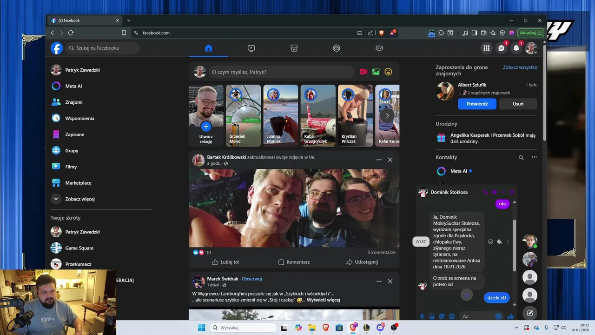Click Udostępnij on Bartek's post

362,262
